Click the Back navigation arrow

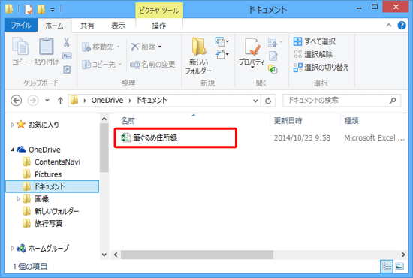coord(16,101)
